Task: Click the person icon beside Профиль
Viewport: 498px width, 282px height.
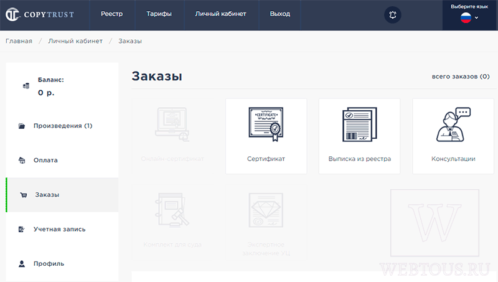Action: 22,264
